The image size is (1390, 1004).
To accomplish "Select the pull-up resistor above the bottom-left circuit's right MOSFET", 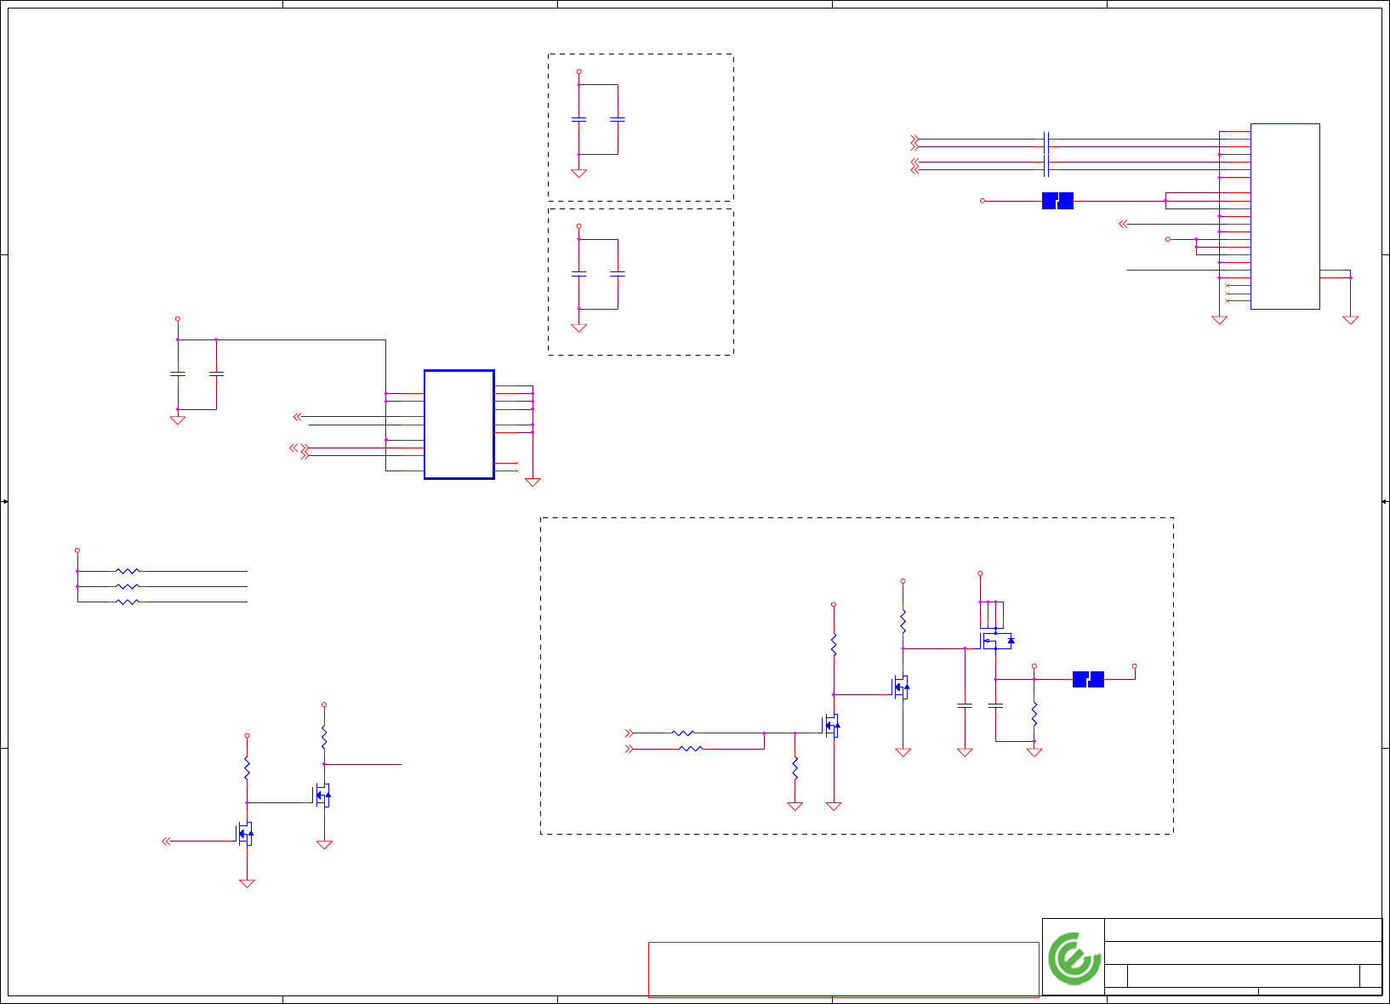I will 324,737.
